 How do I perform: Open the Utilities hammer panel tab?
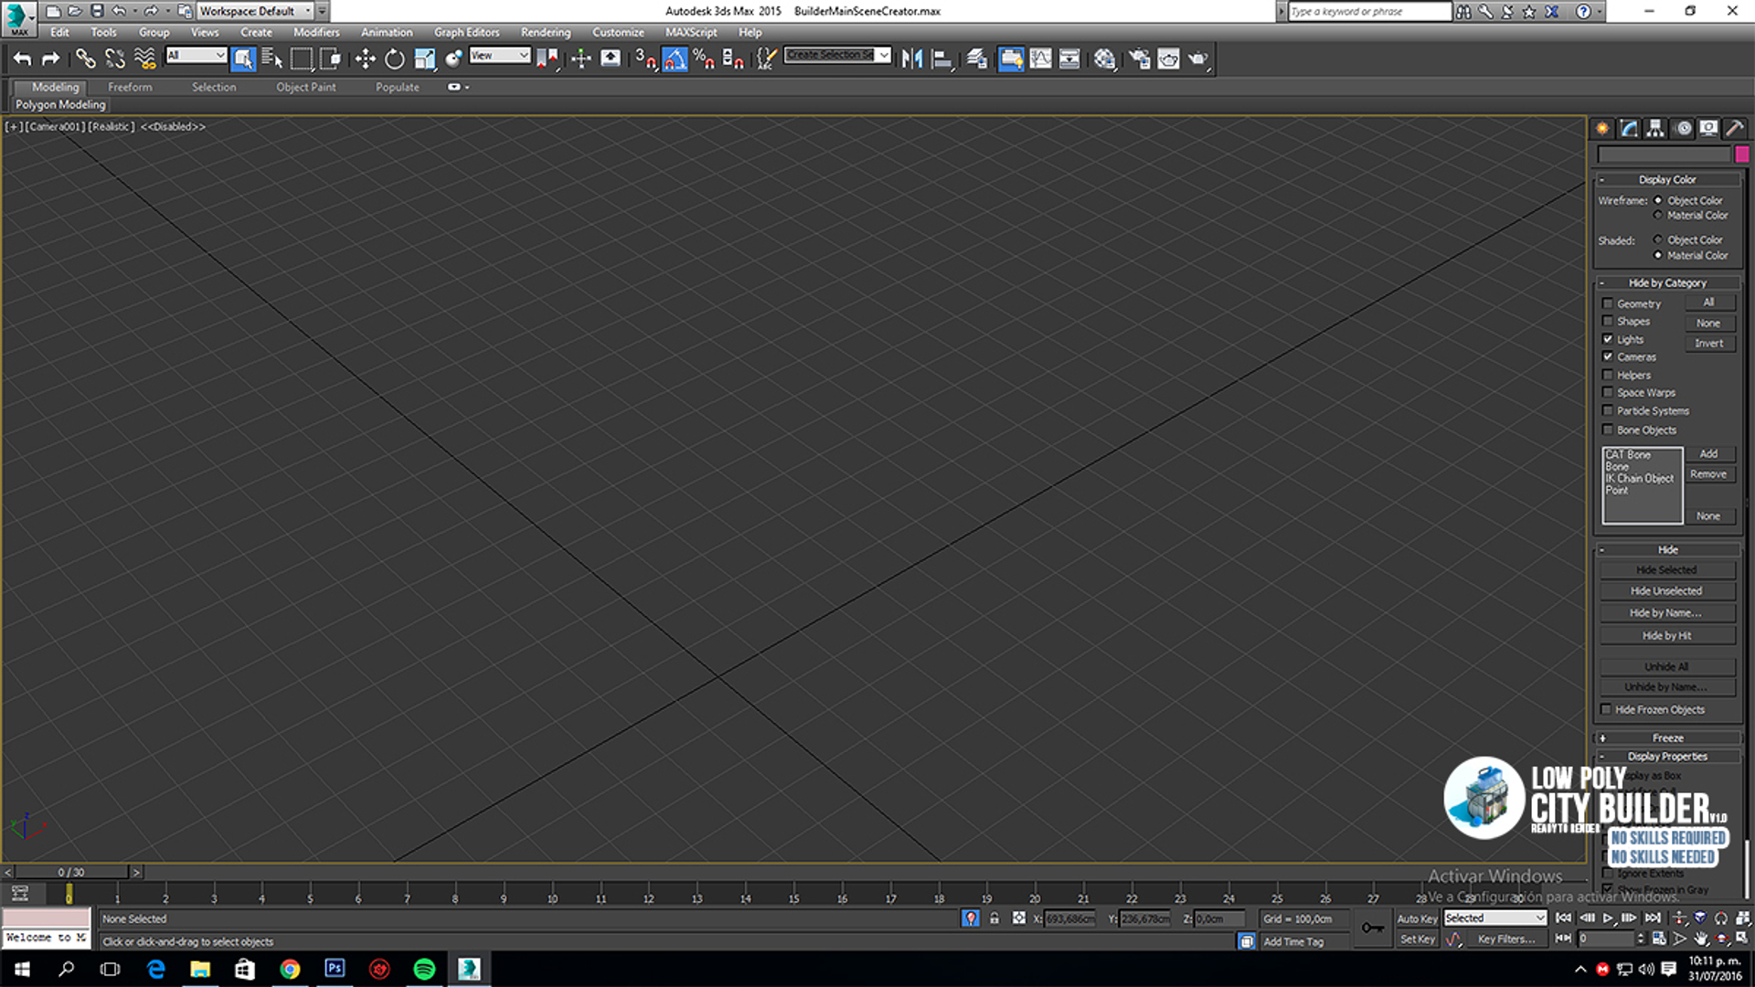(x=1734, y=128)
